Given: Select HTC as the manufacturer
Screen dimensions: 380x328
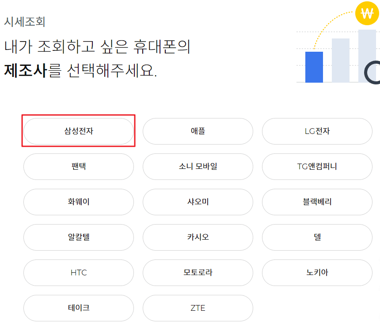Looking at the screenshot, I should coord(78,273).
